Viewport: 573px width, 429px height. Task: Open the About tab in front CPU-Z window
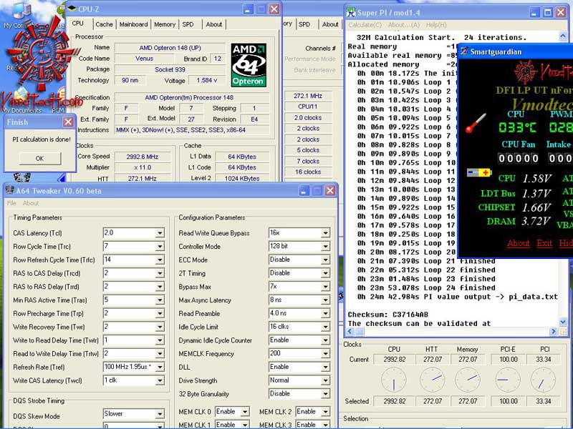213,24
